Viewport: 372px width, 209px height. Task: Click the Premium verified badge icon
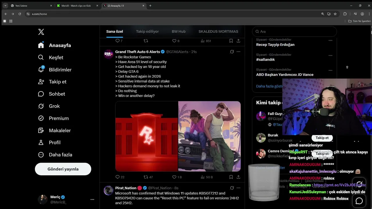point(41,118)
